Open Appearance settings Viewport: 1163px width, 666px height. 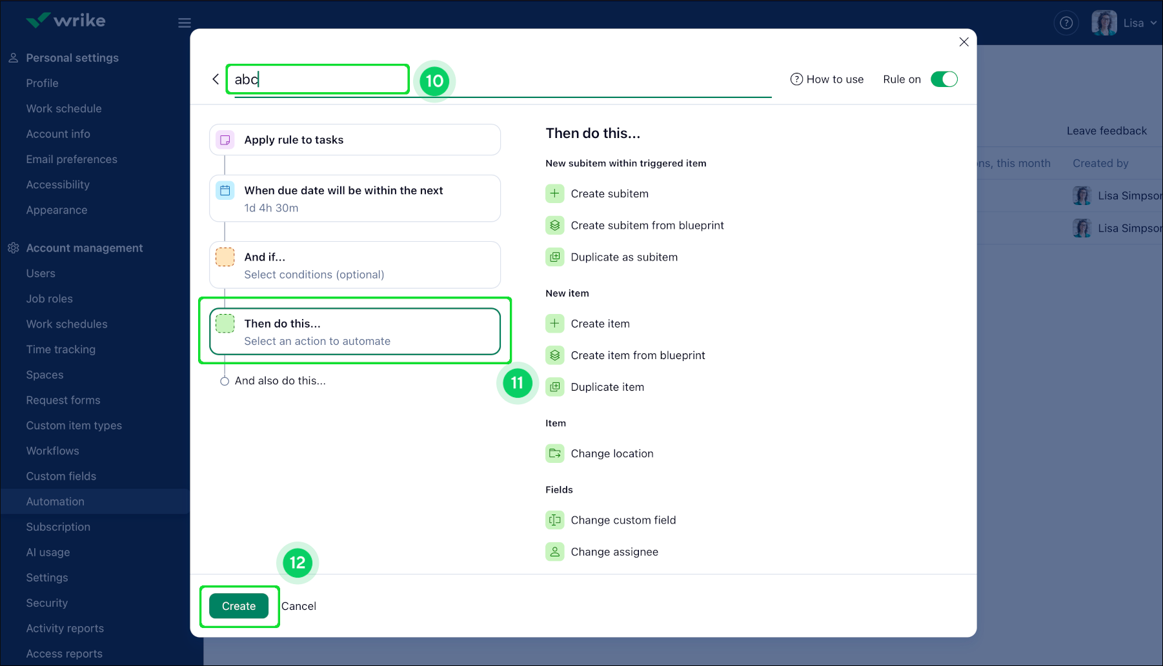click(x=57, y=210)
